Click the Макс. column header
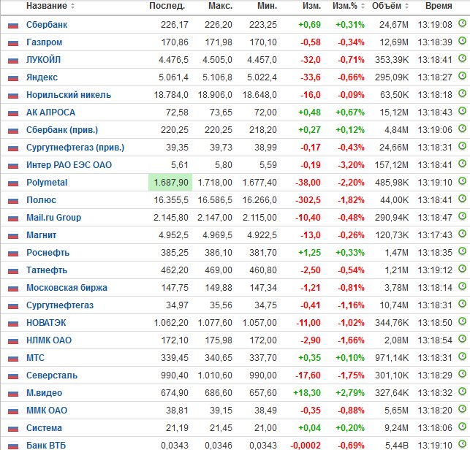 pos(220,6)
